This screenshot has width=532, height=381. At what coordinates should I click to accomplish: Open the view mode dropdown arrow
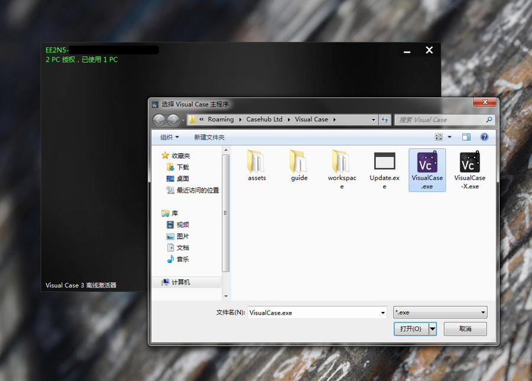coord(449,137)
